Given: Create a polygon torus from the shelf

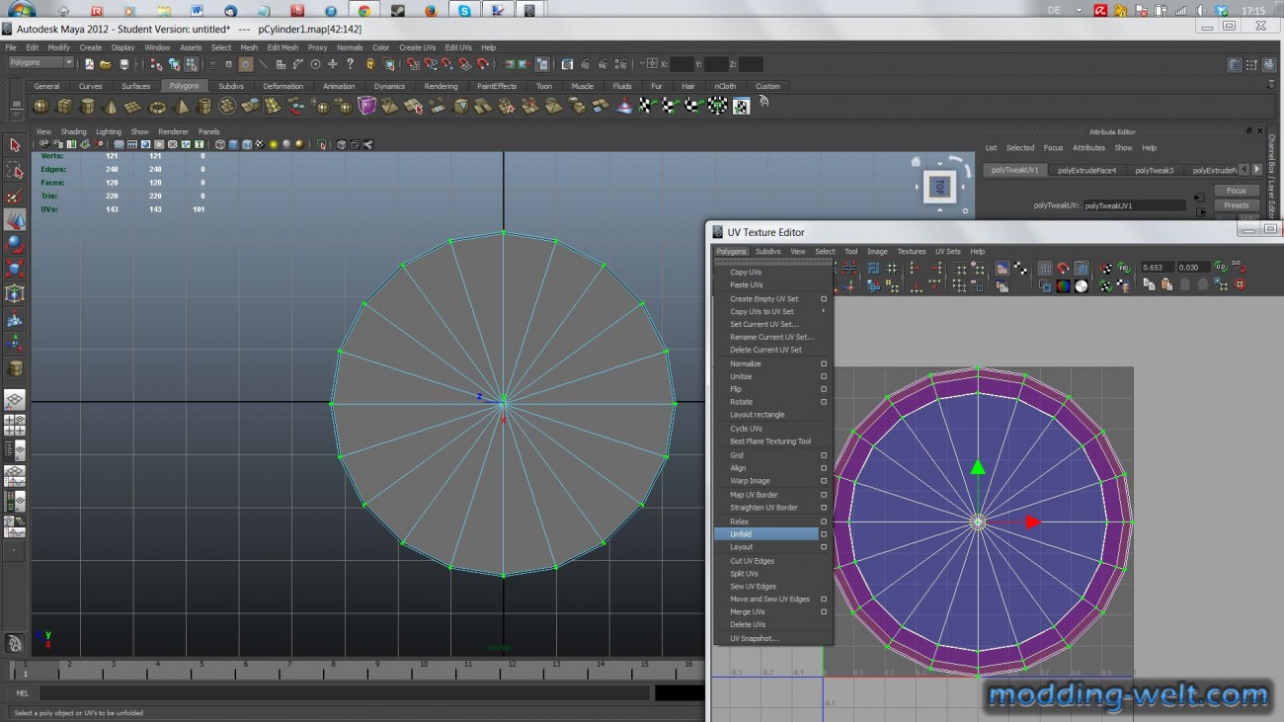Looking at the screenshot, I should (157, 106).
